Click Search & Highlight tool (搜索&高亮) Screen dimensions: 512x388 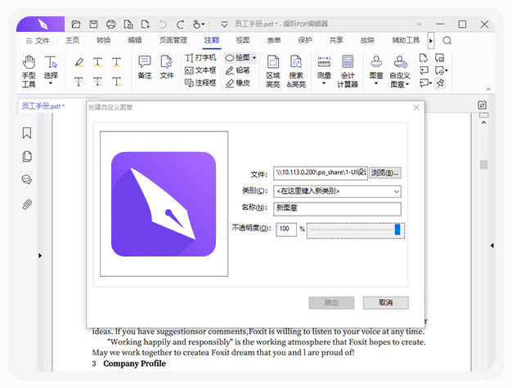296,71
